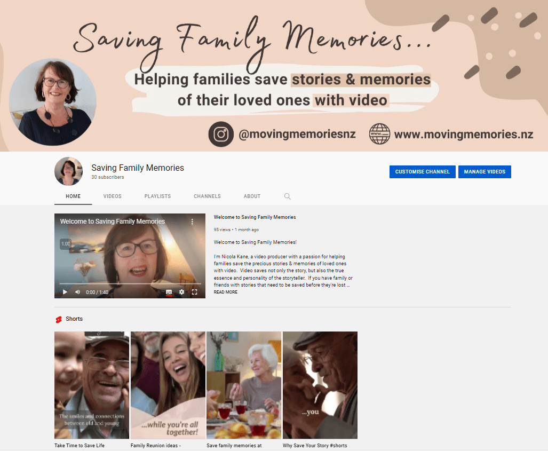Open video player settings gear
The width and height of the screenshot is (548, 451).
tap(182, 292)
